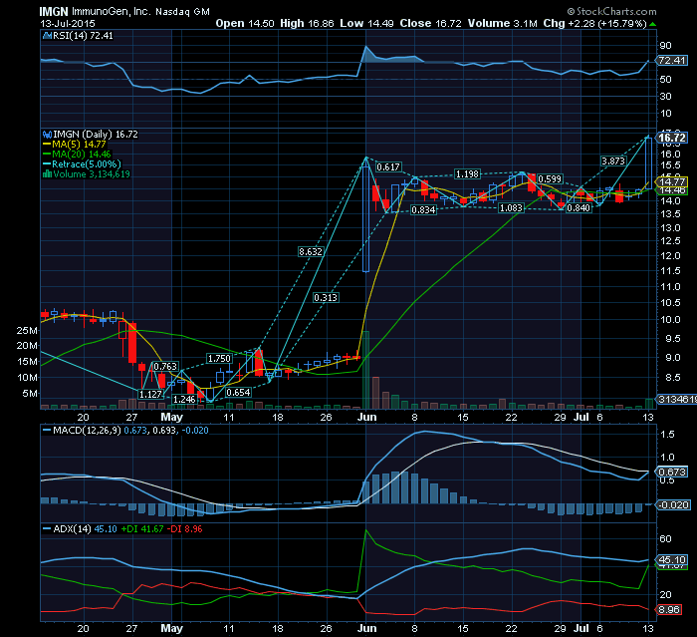Click the Open 14.50 value in the header
Image resolution: width=697 pixels, height=637 pixels.
pos(245,24)
